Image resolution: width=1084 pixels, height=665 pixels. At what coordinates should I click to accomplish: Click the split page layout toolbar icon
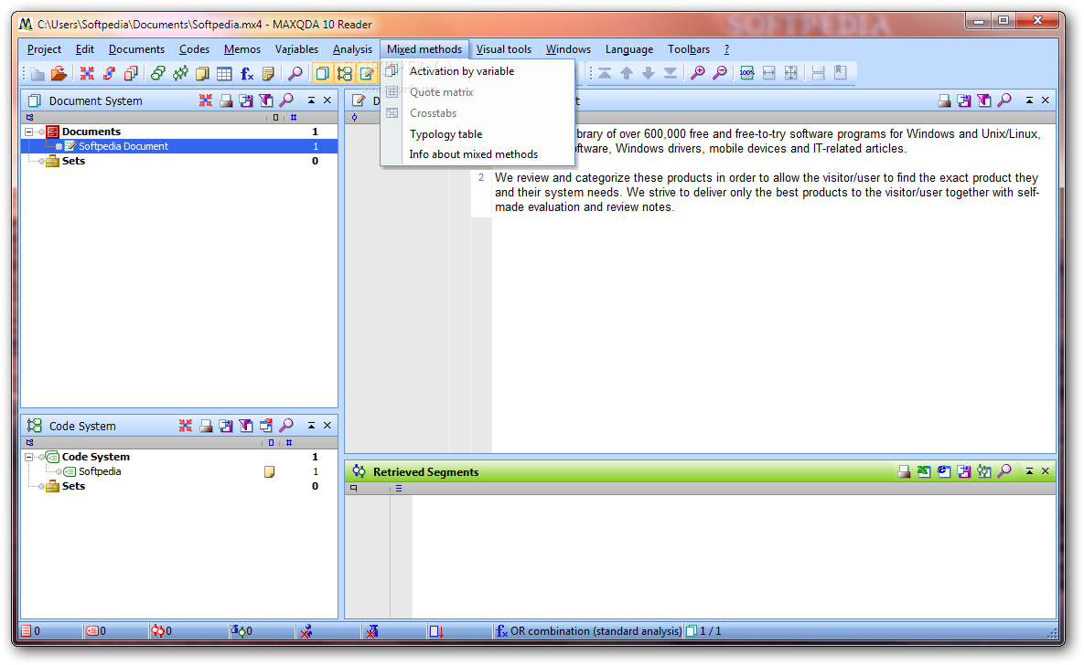pos(819,73)
